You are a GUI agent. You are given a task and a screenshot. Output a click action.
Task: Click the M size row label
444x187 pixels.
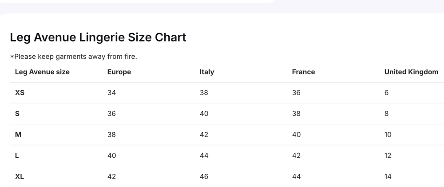pyautogui.click(x=18, y=134)
